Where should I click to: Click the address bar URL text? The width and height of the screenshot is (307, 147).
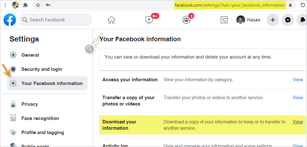click(x=230, y=5)
